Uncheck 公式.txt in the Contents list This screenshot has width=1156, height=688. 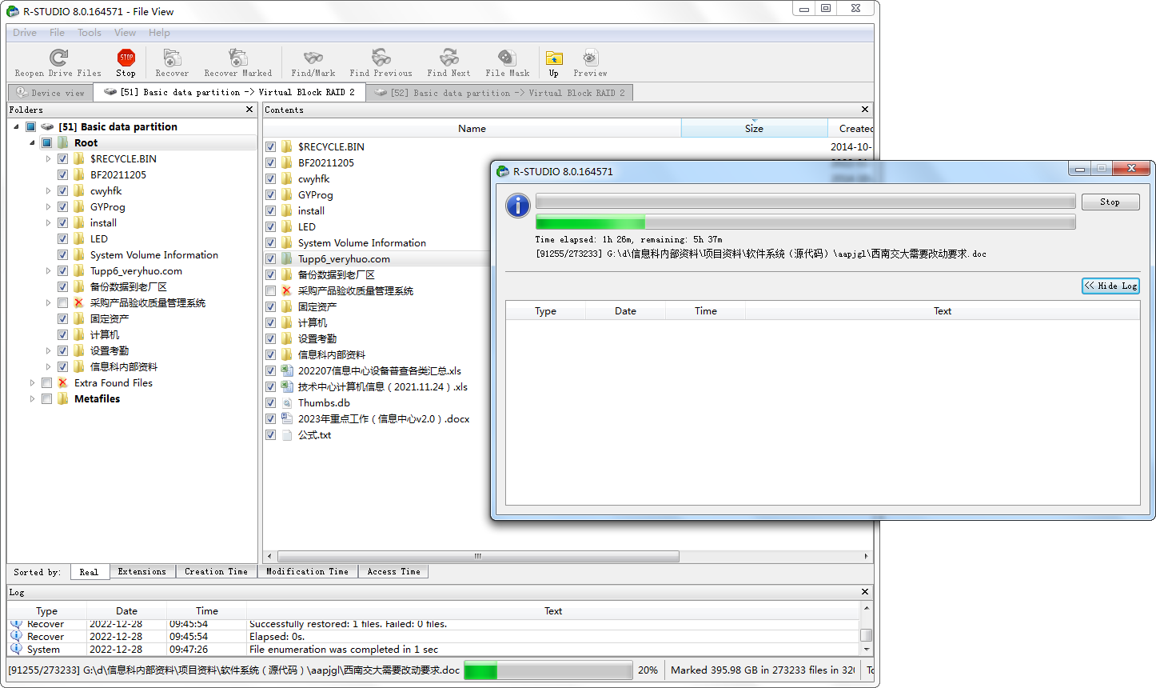point(270,434)
